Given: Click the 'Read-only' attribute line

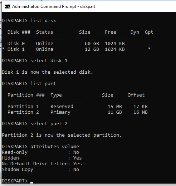Looking at the screenshot, I should tap(40, 152).
